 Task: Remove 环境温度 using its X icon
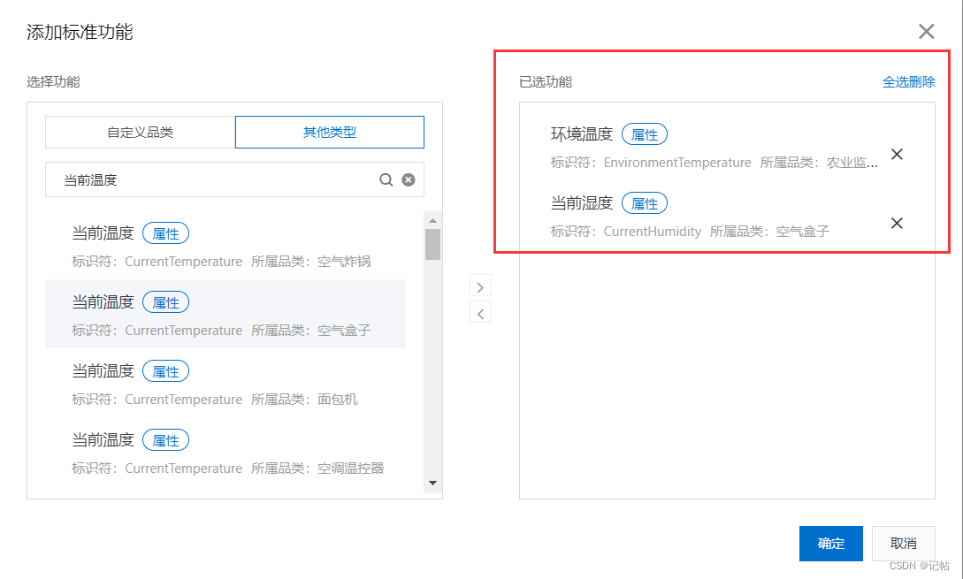(x=897, y=154)
